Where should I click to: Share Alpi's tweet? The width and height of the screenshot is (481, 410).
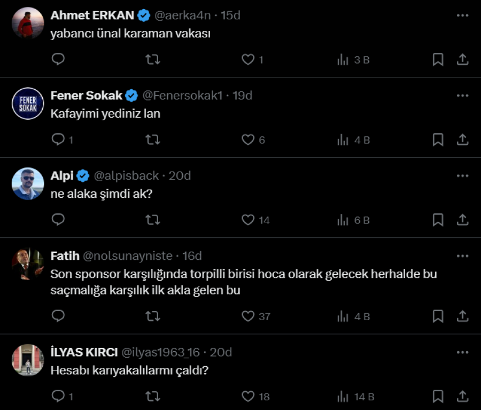coord(462,220)
